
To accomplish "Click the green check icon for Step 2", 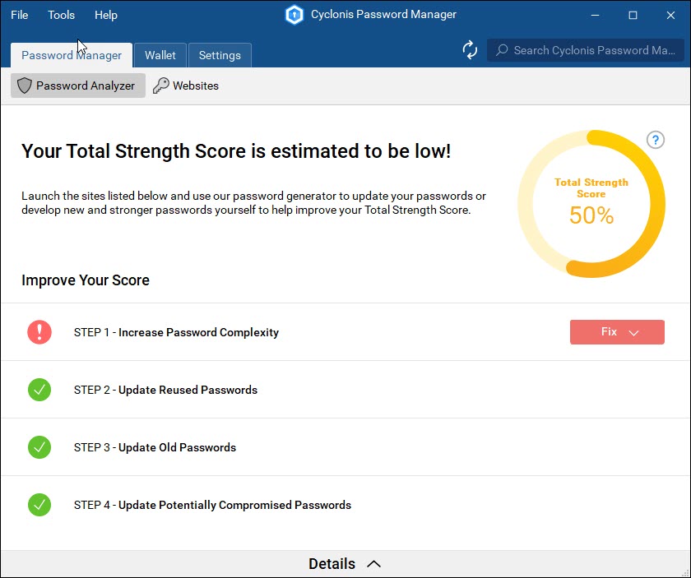I will [x=39, y=390].
